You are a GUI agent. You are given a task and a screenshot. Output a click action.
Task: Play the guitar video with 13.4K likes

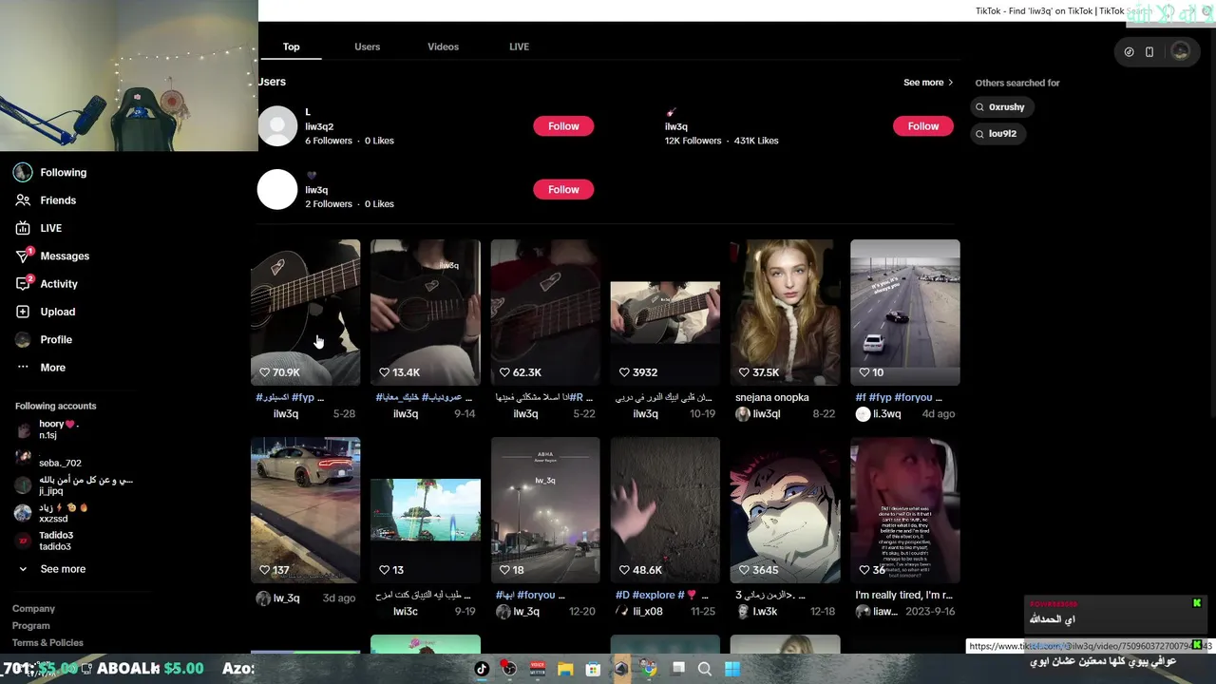tap(426, 313)
